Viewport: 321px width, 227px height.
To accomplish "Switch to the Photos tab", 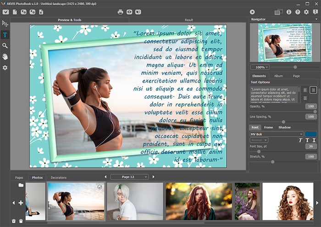I will click(x=37, y=177).
